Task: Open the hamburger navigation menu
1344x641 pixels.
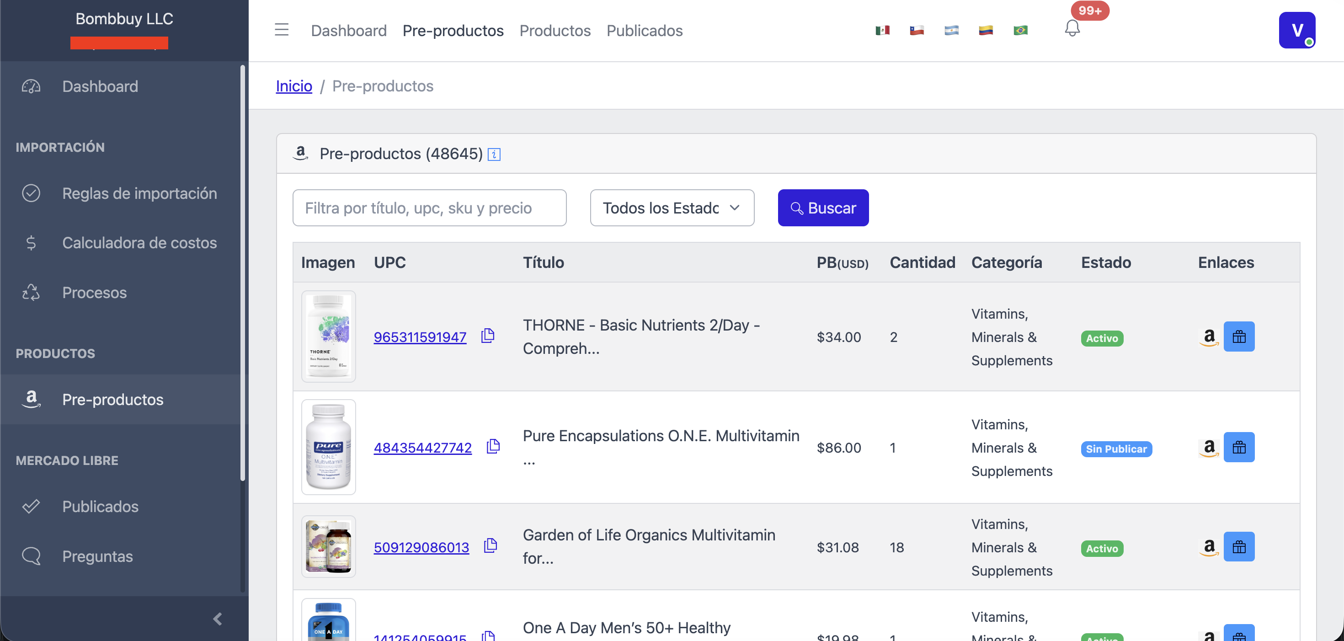Action: [281, 30]
